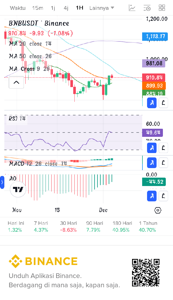
Task: Open the TradingView logo button
Action: (18, 189)
